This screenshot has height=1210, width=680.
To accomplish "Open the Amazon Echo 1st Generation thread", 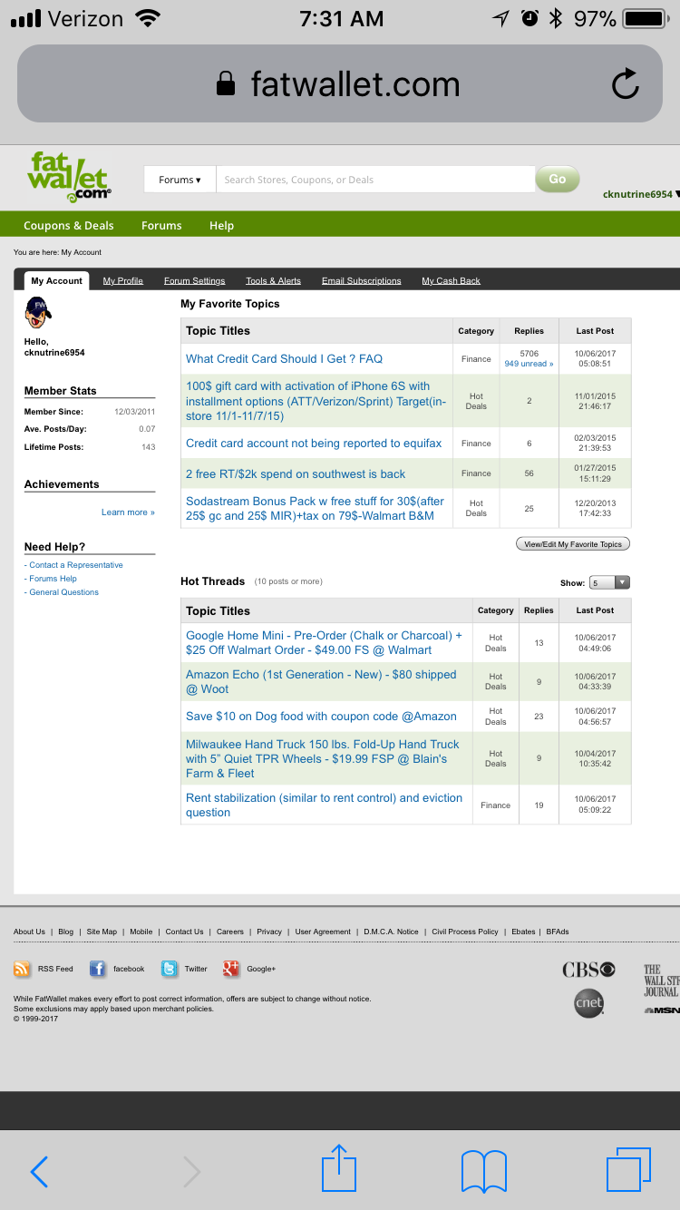I will (x=321, y=682).
